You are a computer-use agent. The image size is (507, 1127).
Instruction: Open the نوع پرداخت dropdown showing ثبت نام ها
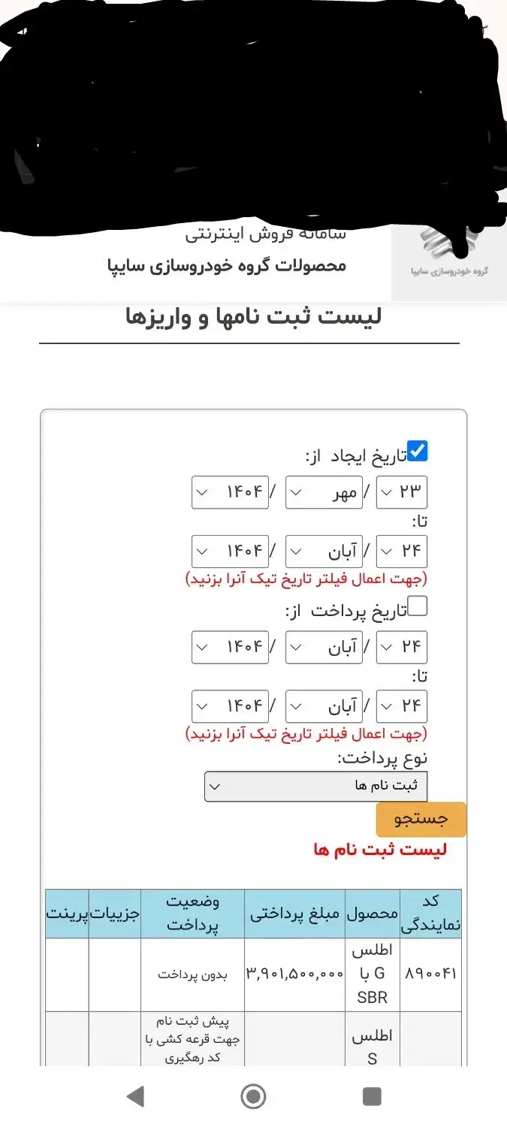(x=316, y=786)
